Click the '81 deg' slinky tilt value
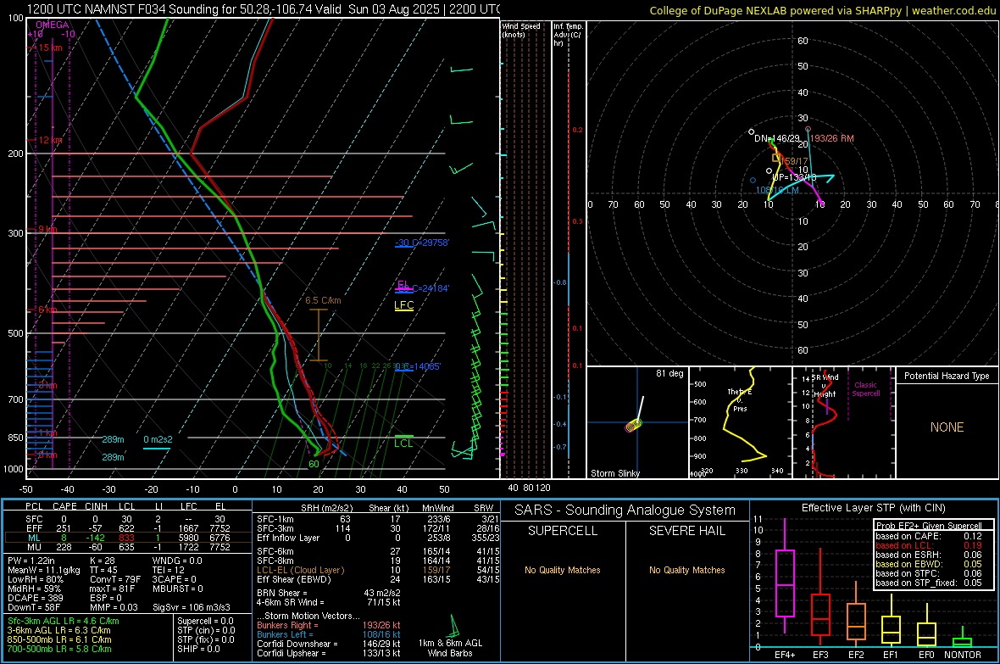The image size is (1000, 664). click(x=669, y=373)
